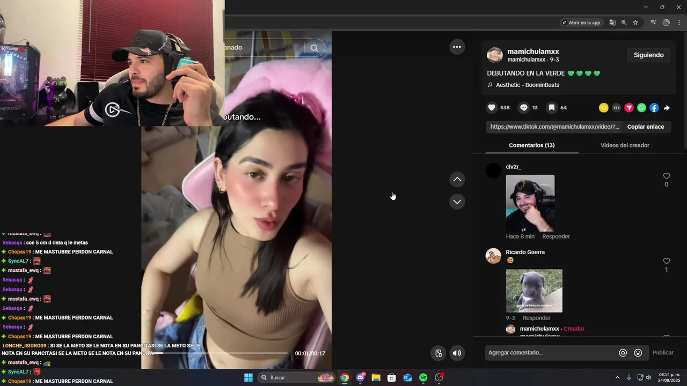The height and width of the screenshot is (386, 687).
Task: Send to friends with red paper-plane icon
Action: point(629,108)
